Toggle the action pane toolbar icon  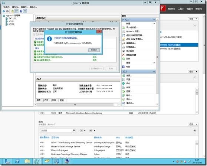[x=25, y=11]
